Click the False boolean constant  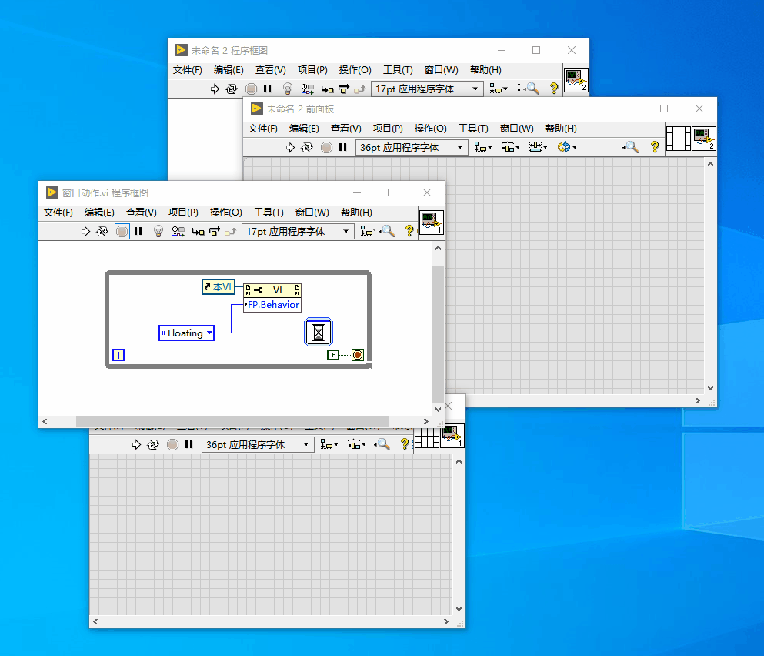[333, 355]
